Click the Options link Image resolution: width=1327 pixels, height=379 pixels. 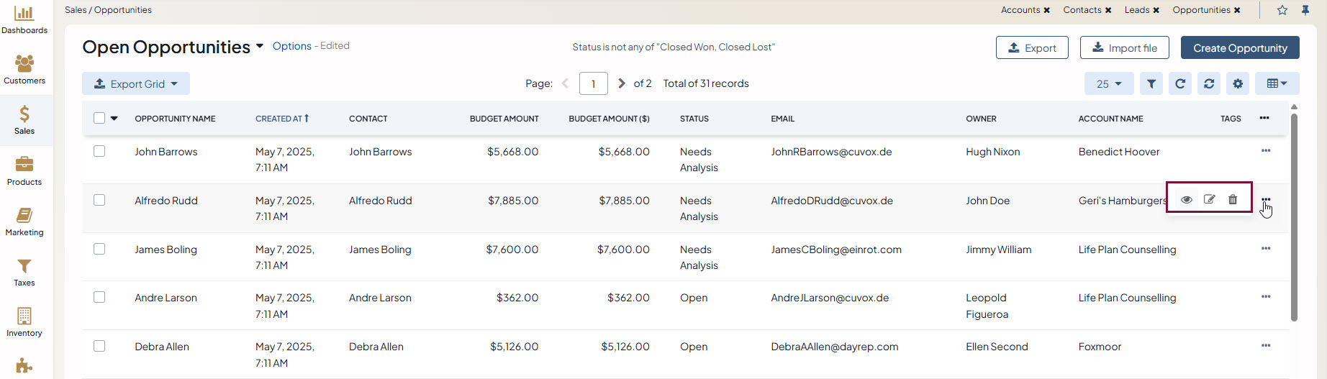(x=291, y=46)
